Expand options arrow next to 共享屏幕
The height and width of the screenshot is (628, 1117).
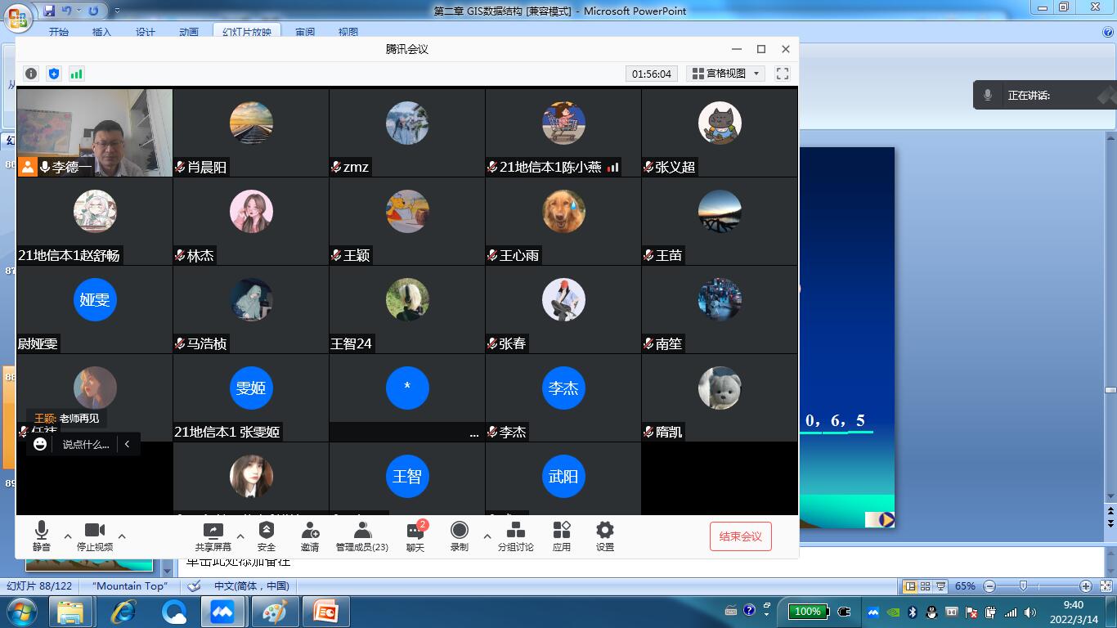point(240,537)
